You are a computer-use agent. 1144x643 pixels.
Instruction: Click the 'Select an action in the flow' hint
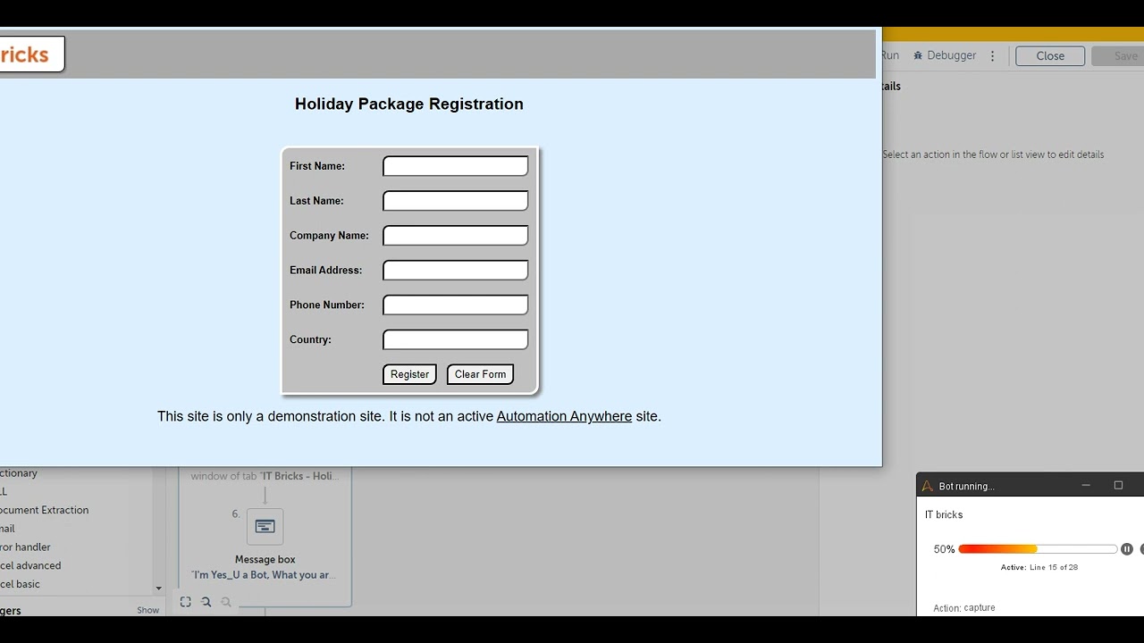click(993, 154)
